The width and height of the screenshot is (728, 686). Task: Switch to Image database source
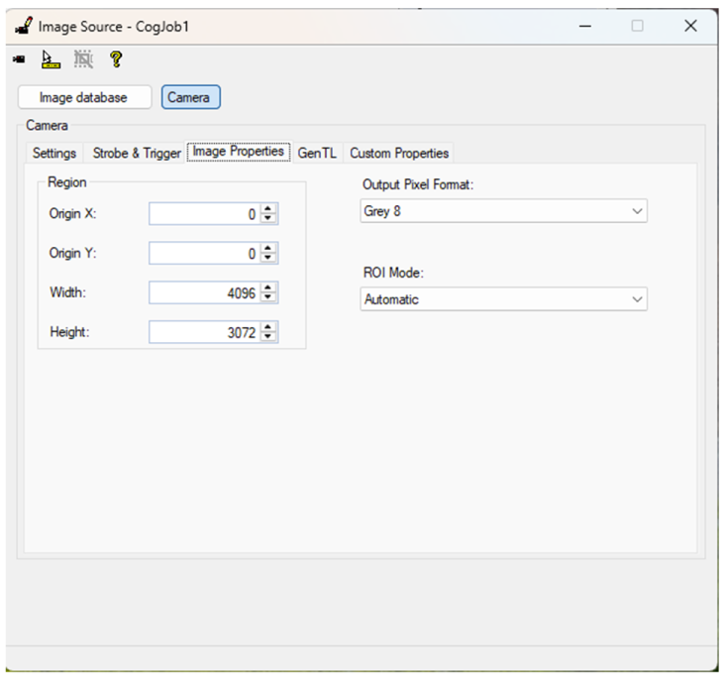tap(84, 97)
